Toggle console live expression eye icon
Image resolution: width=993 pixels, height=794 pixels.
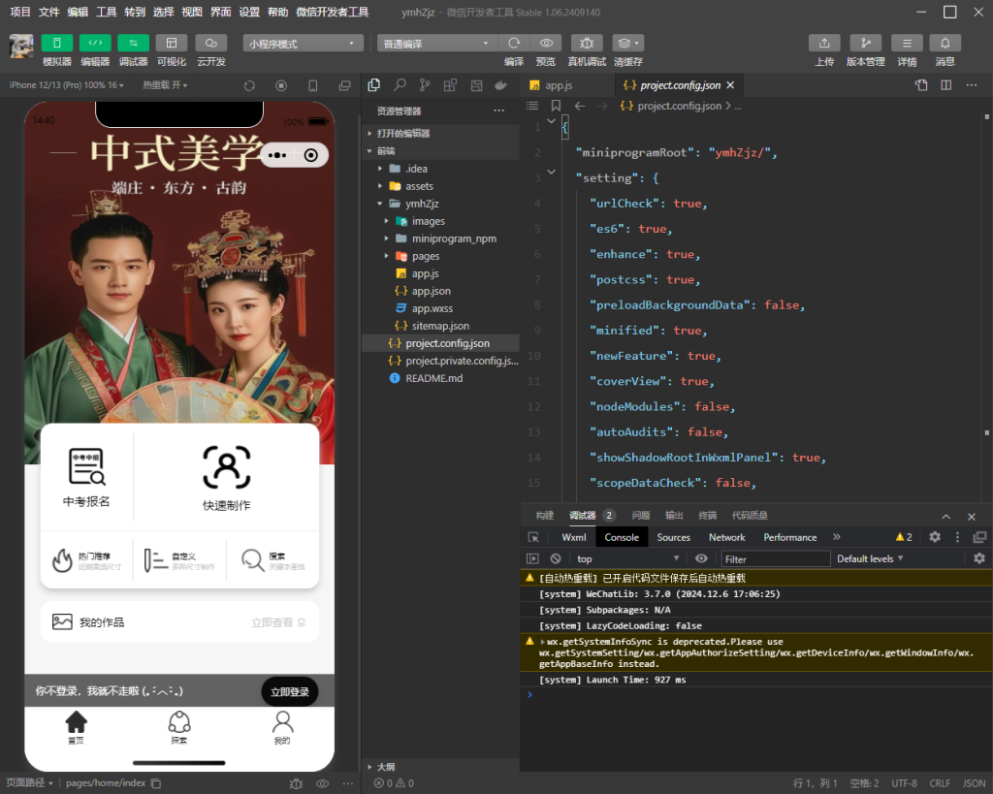tap(701, 558)
